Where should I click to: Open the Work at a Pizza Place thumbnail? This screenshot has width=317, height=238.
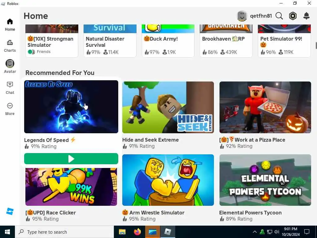[265, 107]
